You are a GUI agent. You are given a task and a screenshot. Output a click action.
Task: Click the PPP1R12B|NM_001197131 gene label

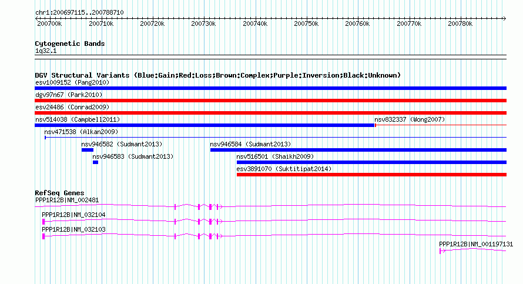[476, 244]
